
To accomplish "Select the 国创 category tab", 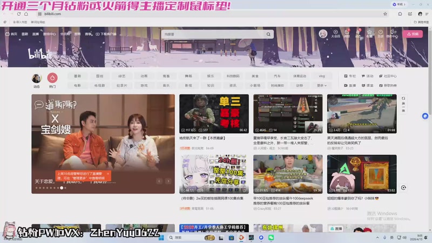I will [100, 76].
